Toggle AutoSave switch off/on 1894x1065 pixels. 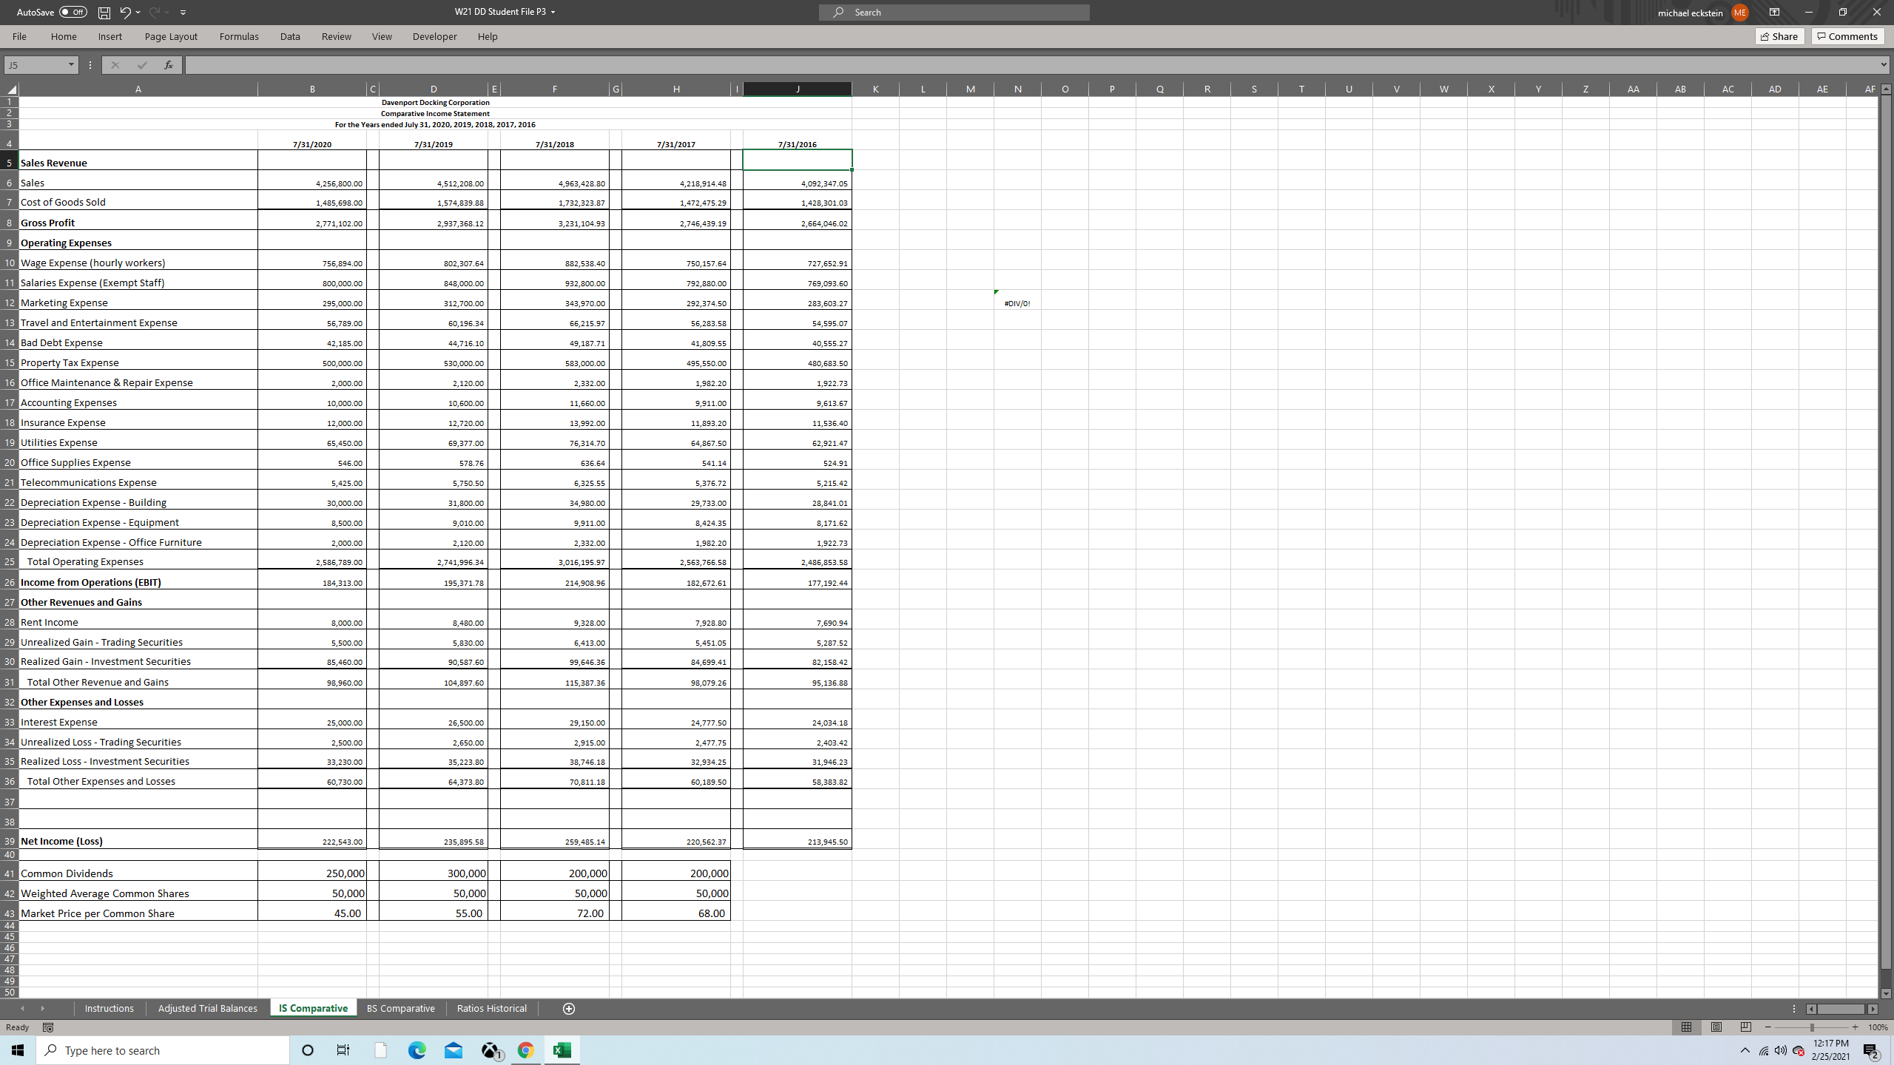pyautogui.click(x=73, y=13)
